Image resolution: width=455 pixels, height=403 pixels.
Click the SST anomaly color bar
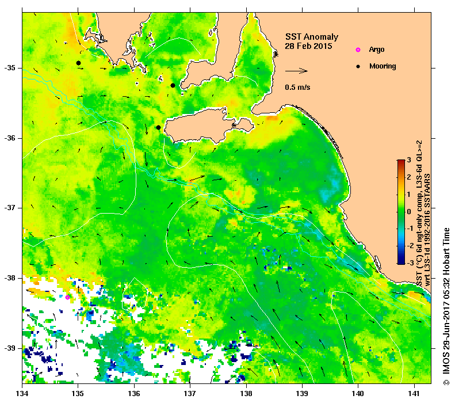[x=401, y=212]
